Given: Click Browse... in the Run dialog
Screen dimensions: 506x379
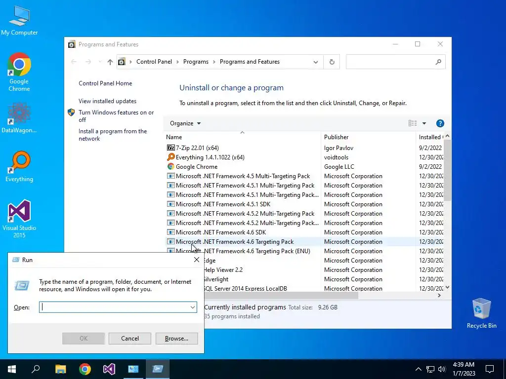Looking at the screenshot, I should click(x=176, y=339).
